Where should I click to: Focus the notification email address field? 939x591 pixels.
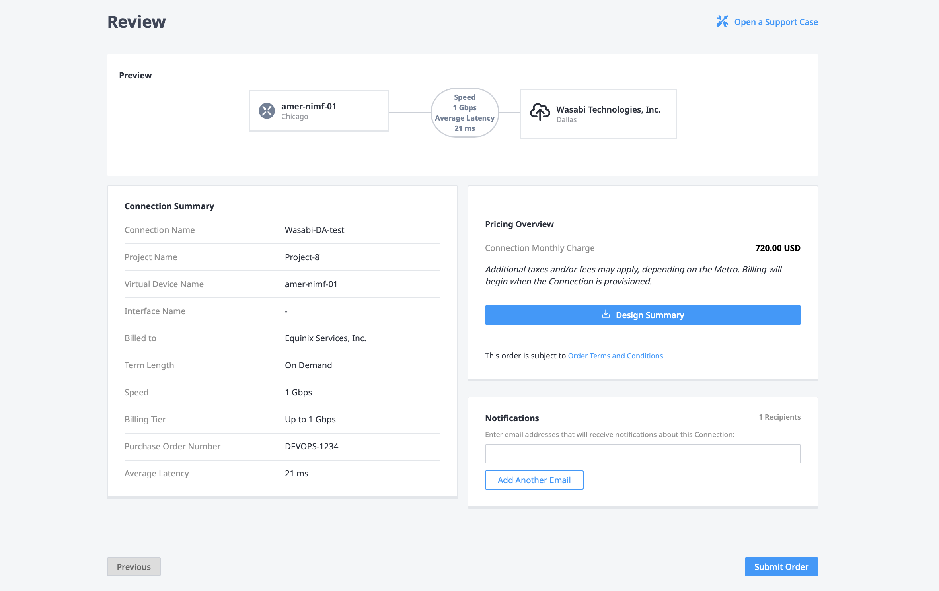[x=643, y=454]
